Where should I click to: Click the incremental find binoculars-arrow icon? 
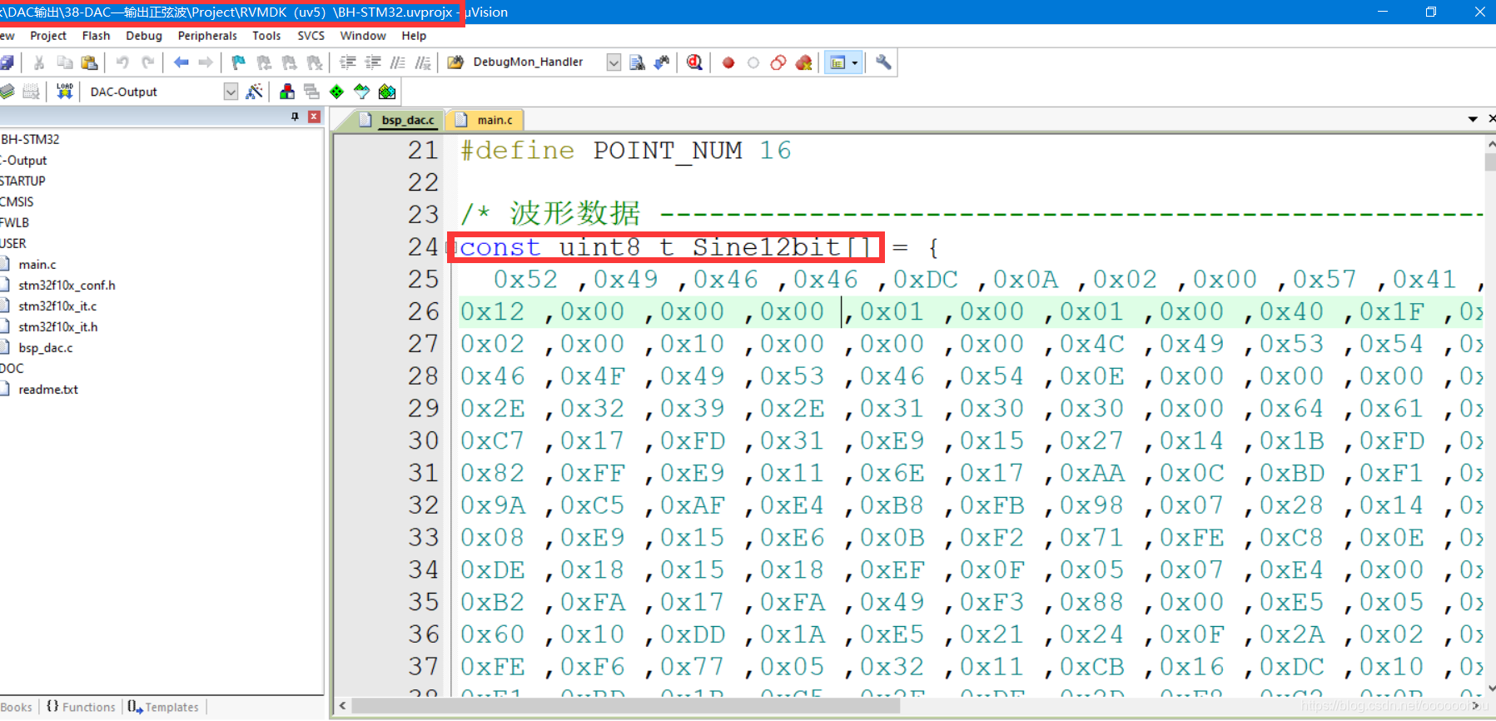point(662,62)
